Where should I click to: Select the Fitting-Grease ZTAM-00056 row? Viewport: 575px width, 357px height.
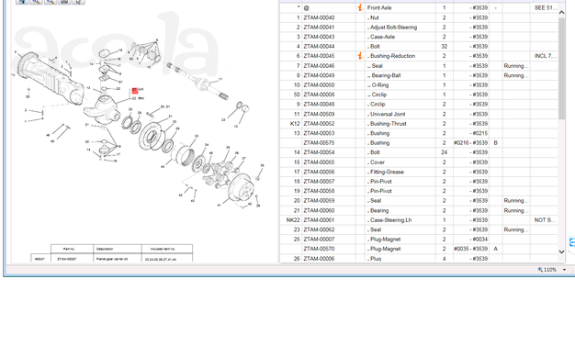(419, 172)
